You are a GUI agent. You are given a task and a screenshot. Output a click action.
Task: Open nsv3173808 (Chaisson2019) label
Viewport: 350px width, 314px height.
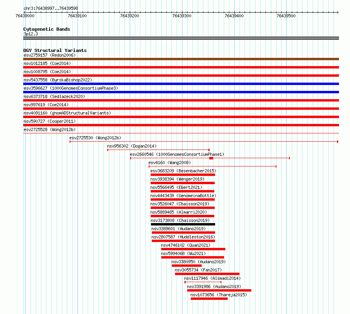pyautogui.click(x=180, y=220)
